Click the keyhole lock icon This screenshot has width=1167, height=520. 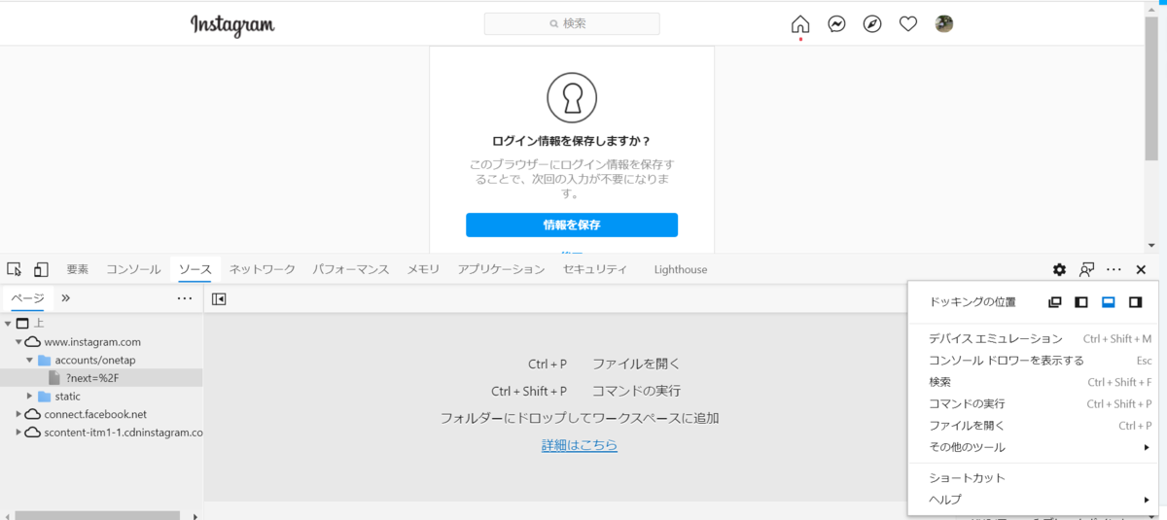pos(572,96)
